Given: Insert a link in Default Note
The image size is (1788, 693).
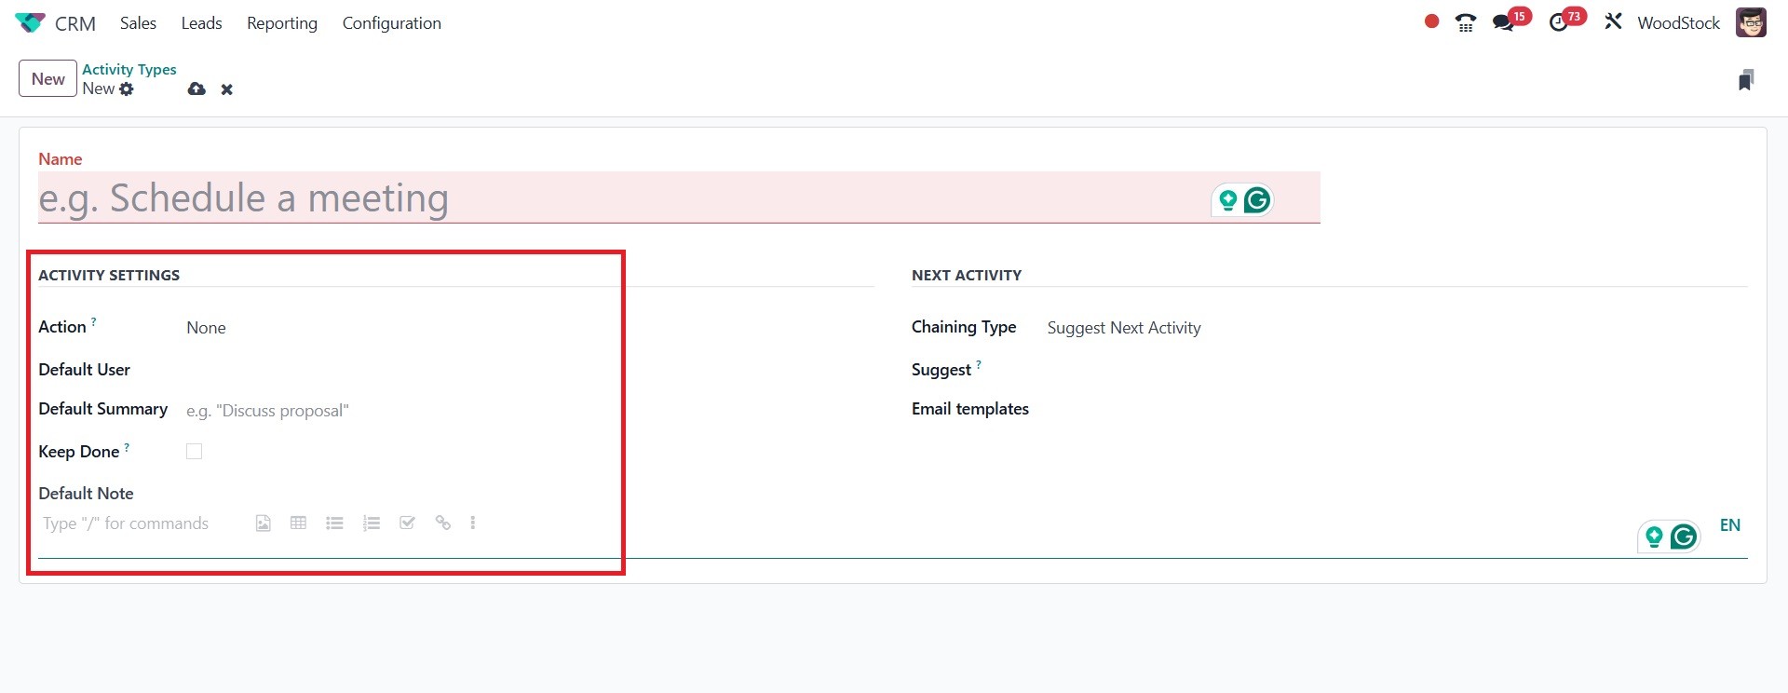Looking at the screenshot, I should [443, 523].
